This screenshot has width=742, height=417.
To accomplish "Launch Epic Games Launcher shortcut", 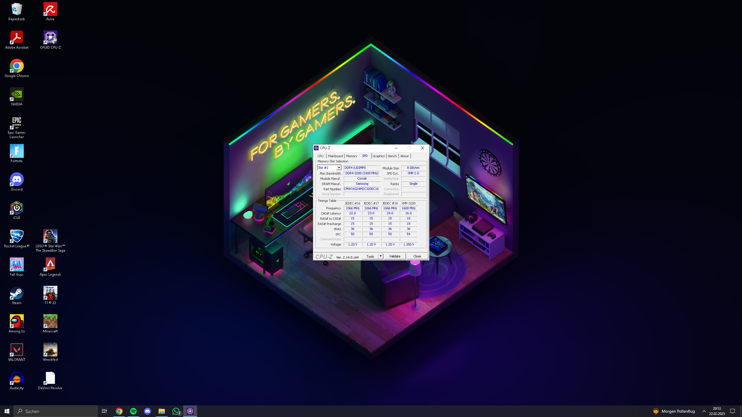I will [17, 123].
